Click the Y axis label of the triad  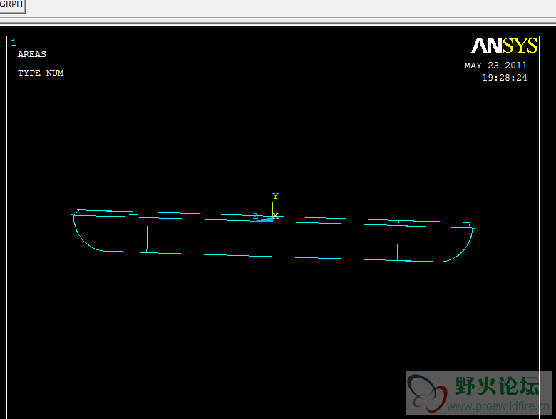[x=276, y=196]
